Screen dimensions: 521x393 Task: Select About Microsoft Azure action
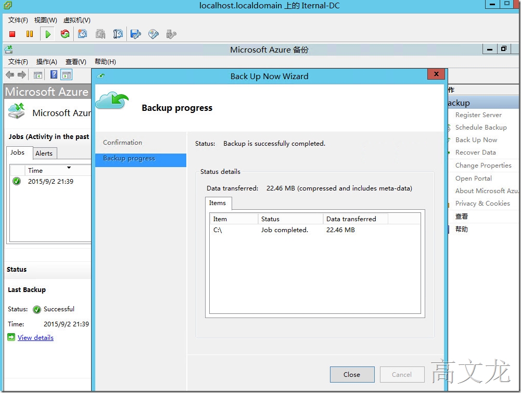point(487,191)
